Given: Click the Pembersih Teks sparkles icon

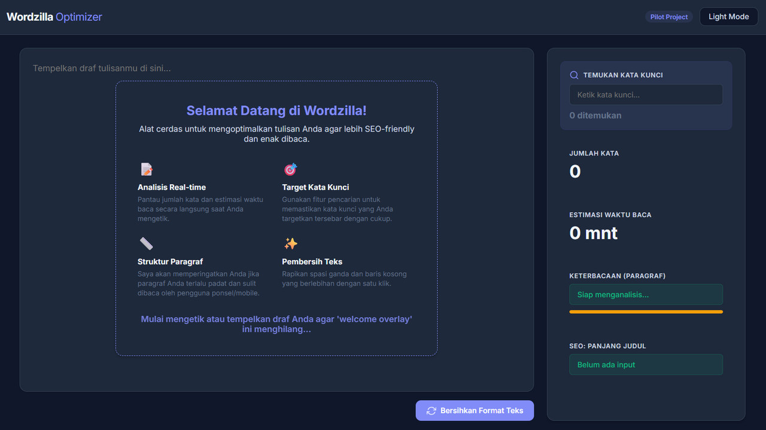Looking at the screenshot, I should point(291,243).
